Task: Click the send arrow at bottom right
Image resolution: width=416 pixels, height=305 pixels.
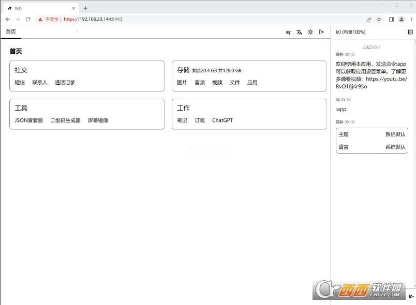Action: [x=411, y=297]
